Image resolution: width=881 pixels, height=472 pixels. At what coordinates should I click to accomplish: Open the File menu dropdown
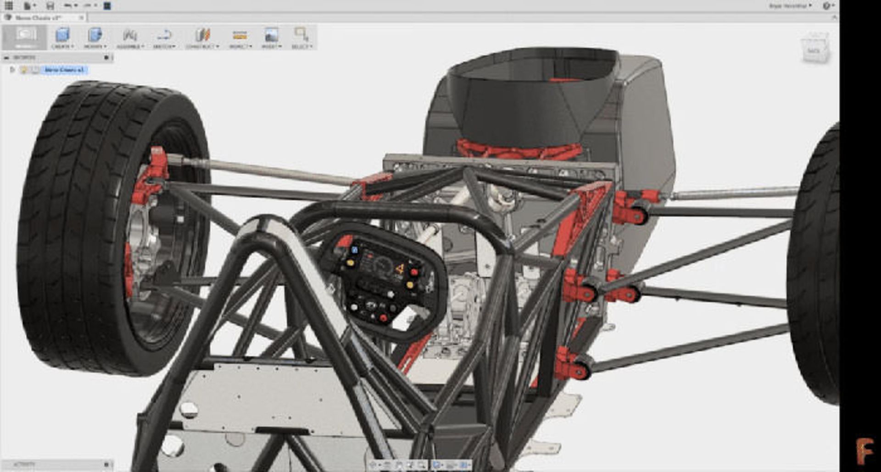29,6
